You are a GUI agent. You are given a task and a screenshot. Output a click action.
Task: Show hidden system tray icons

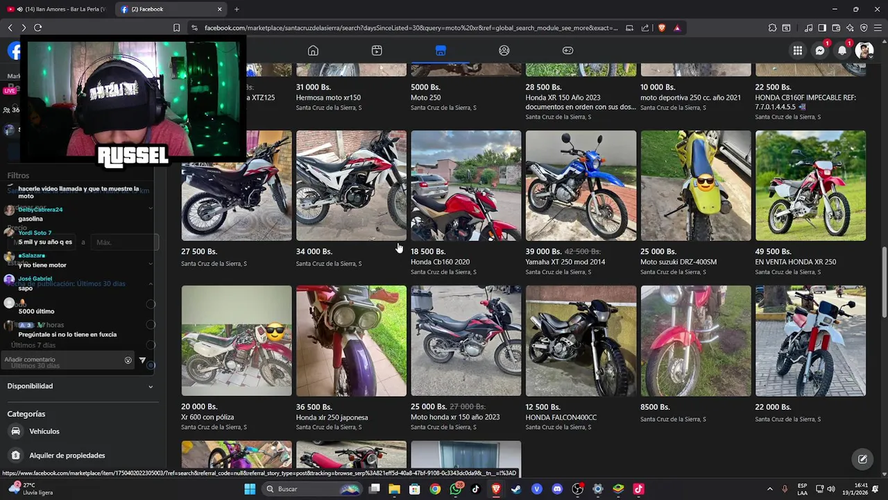pos(769,489)
